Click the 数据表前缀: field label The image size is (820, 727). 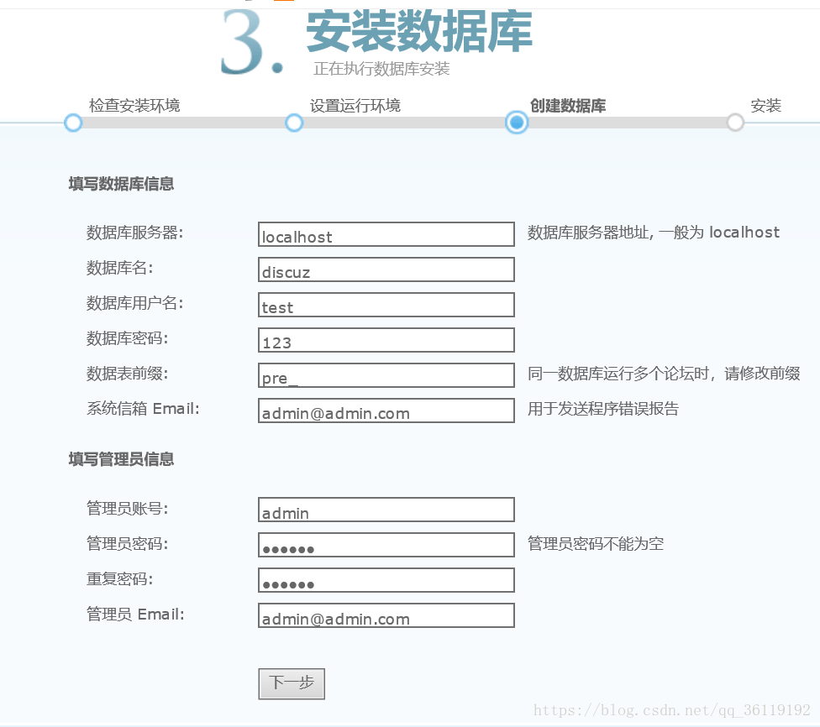128,374
